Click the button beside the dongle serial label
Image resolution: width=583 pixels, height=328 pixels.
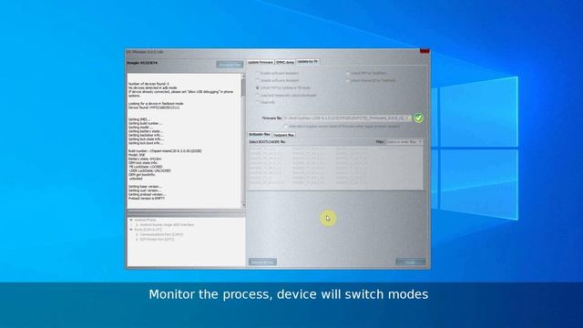coord(230,65)
